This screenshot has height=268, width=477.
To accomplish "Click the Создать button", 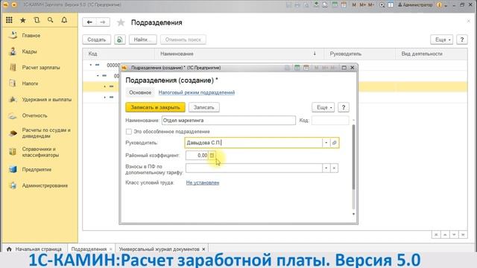I will (x=96, y=39).
